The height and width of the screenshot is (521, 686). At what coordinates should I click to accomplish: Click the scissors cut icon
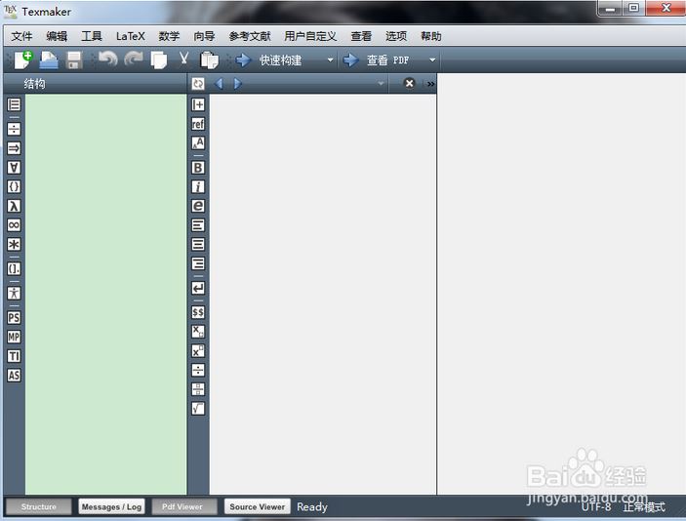[x=183, y=60]
